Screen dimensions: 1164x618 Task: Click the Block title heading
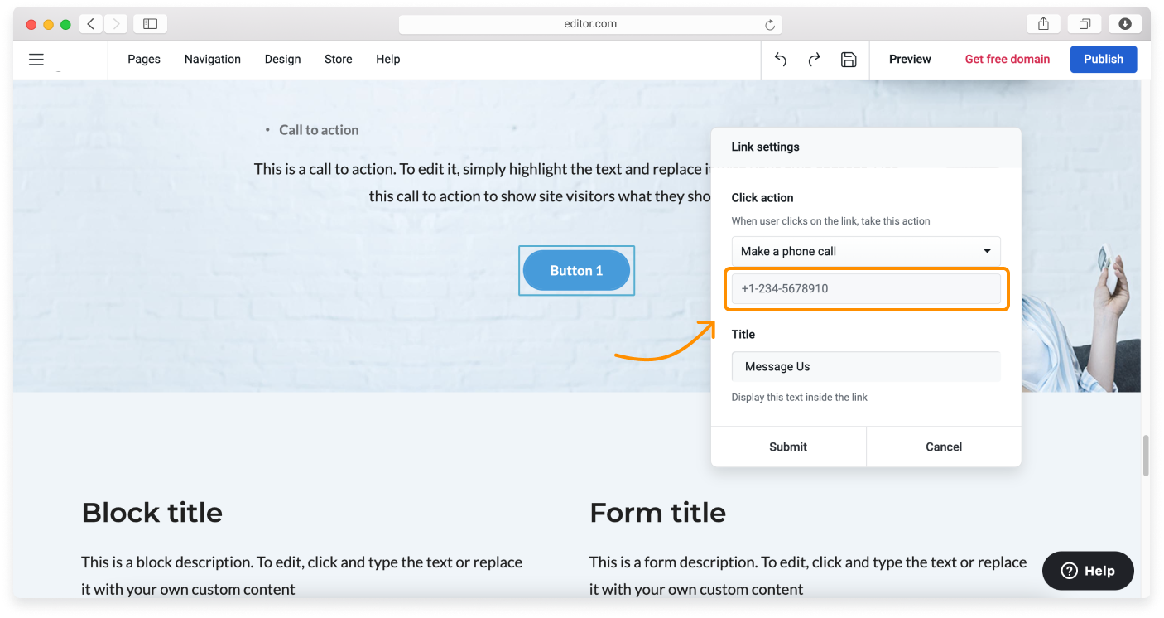pos(152,513)
